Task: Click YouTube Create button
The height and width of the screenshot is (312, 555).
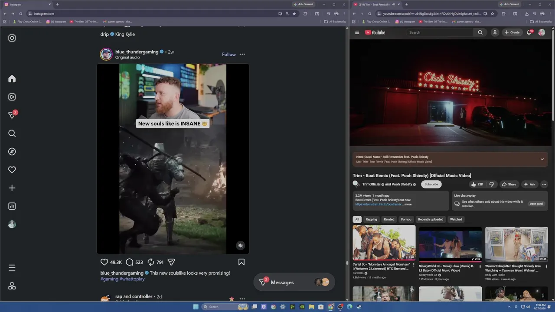Action: (512, 32)
